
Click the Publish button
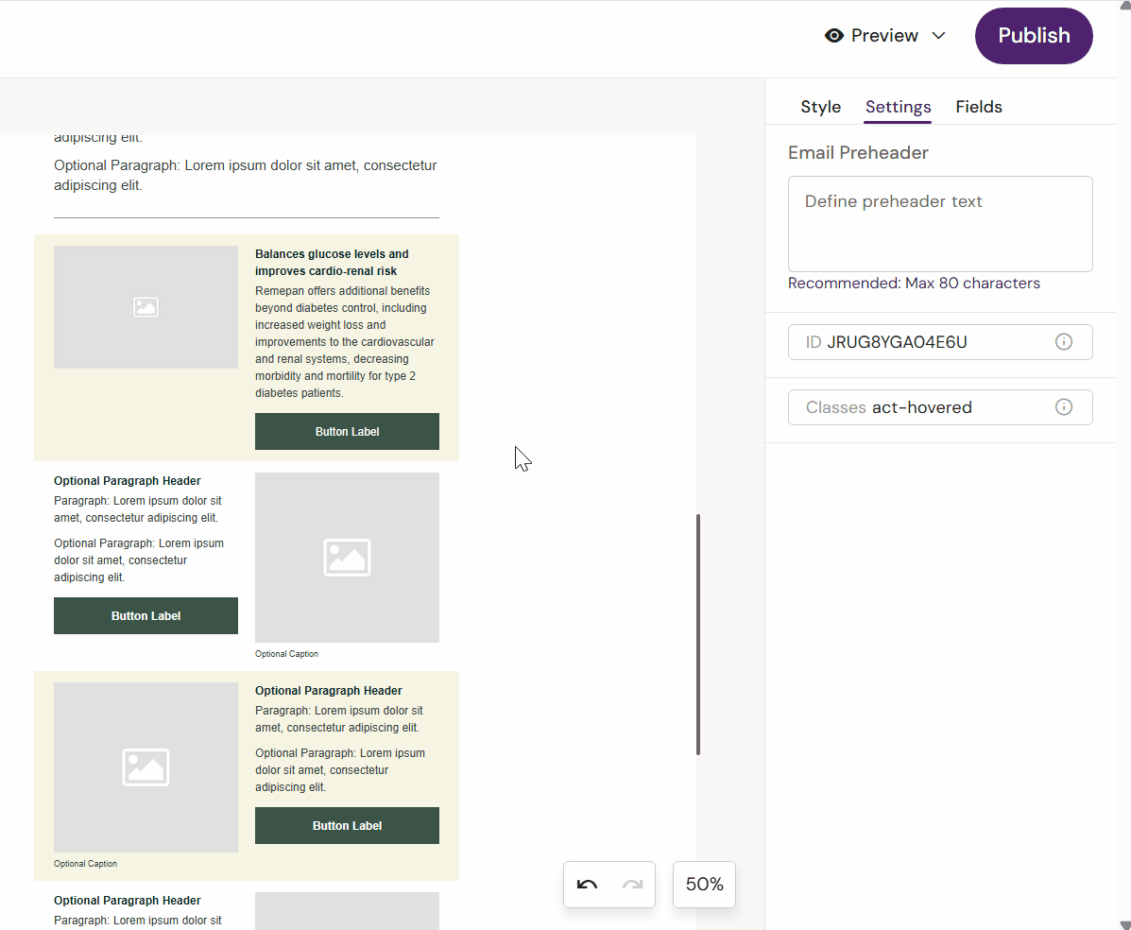pos(1033,35)
